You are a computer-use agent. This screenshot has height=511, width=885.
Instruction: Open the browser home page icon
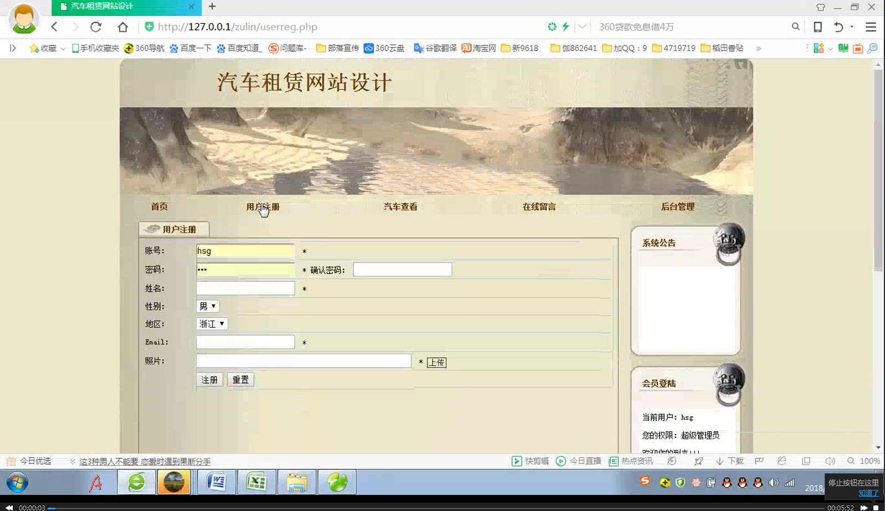[122, 27]
